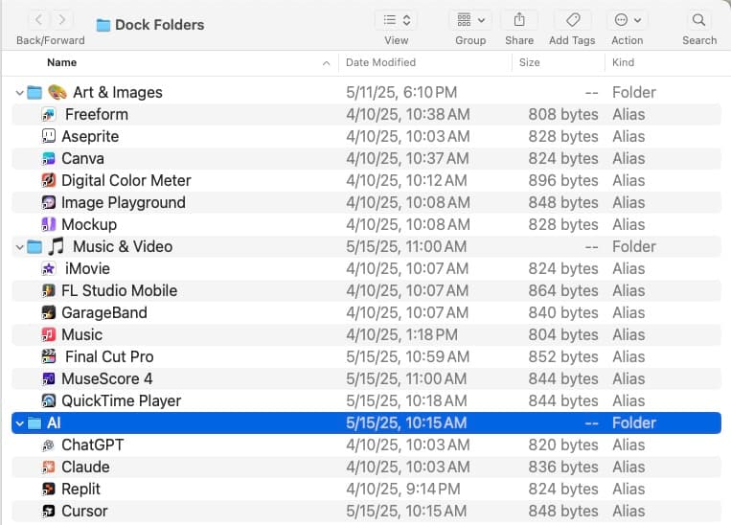Click the QuickTime Player icon
Screen dimensions: 731x525
49,400
